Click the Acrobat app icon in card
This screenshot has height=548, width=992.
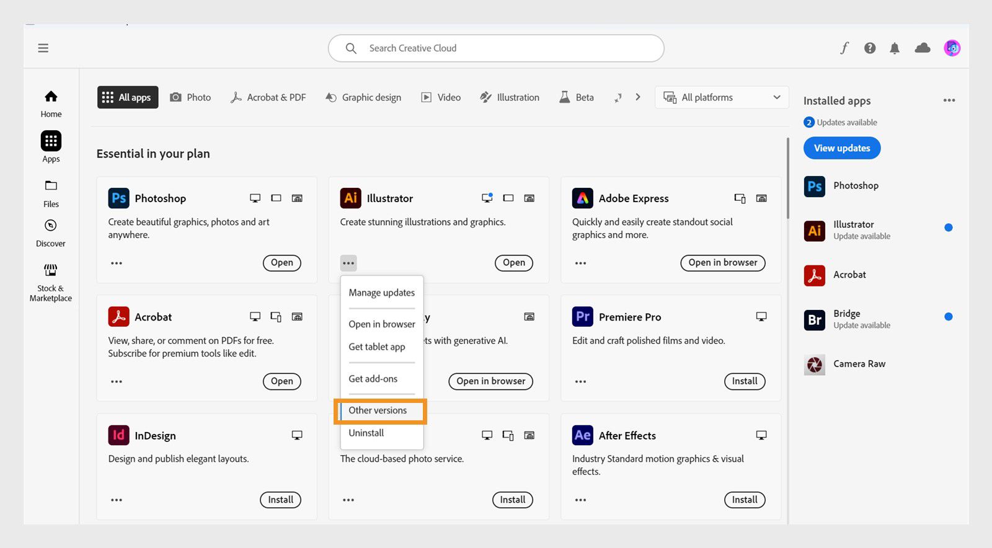[x=118, y=316]
